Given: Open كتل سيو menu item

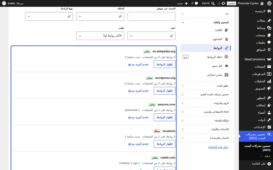Looking at the screenshot, I should coord(206,66).
